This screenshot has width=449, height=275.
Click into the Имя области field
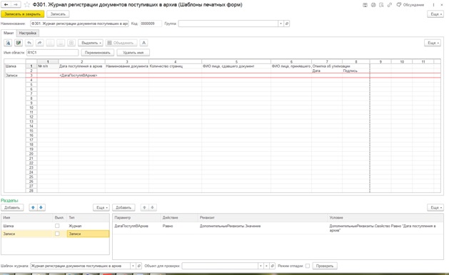52,53
